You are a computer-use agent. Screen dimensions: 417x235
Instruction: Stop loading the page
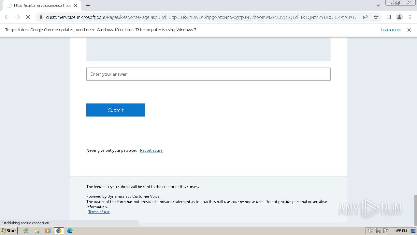tap(28, 17)
